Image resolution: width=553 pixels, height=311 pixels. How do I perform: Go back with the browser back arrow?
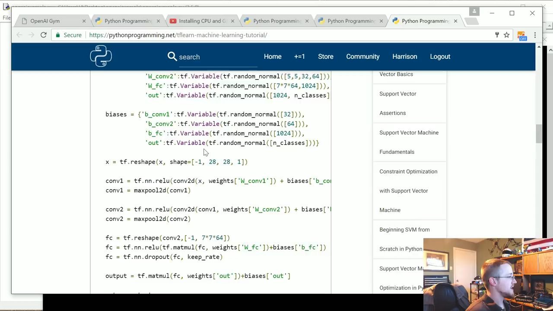coord(19,35)
